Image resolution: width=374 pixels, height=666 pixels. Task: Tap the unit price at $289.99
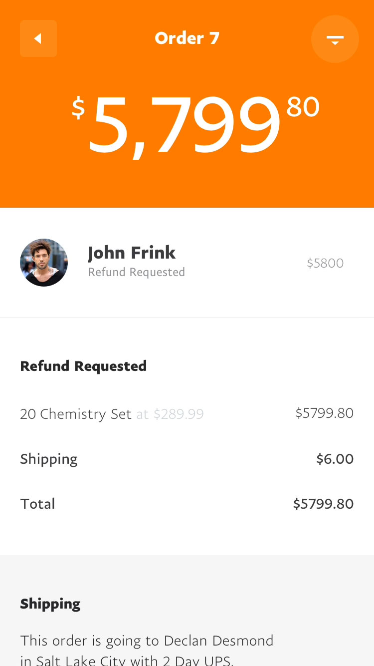[171, 414]
